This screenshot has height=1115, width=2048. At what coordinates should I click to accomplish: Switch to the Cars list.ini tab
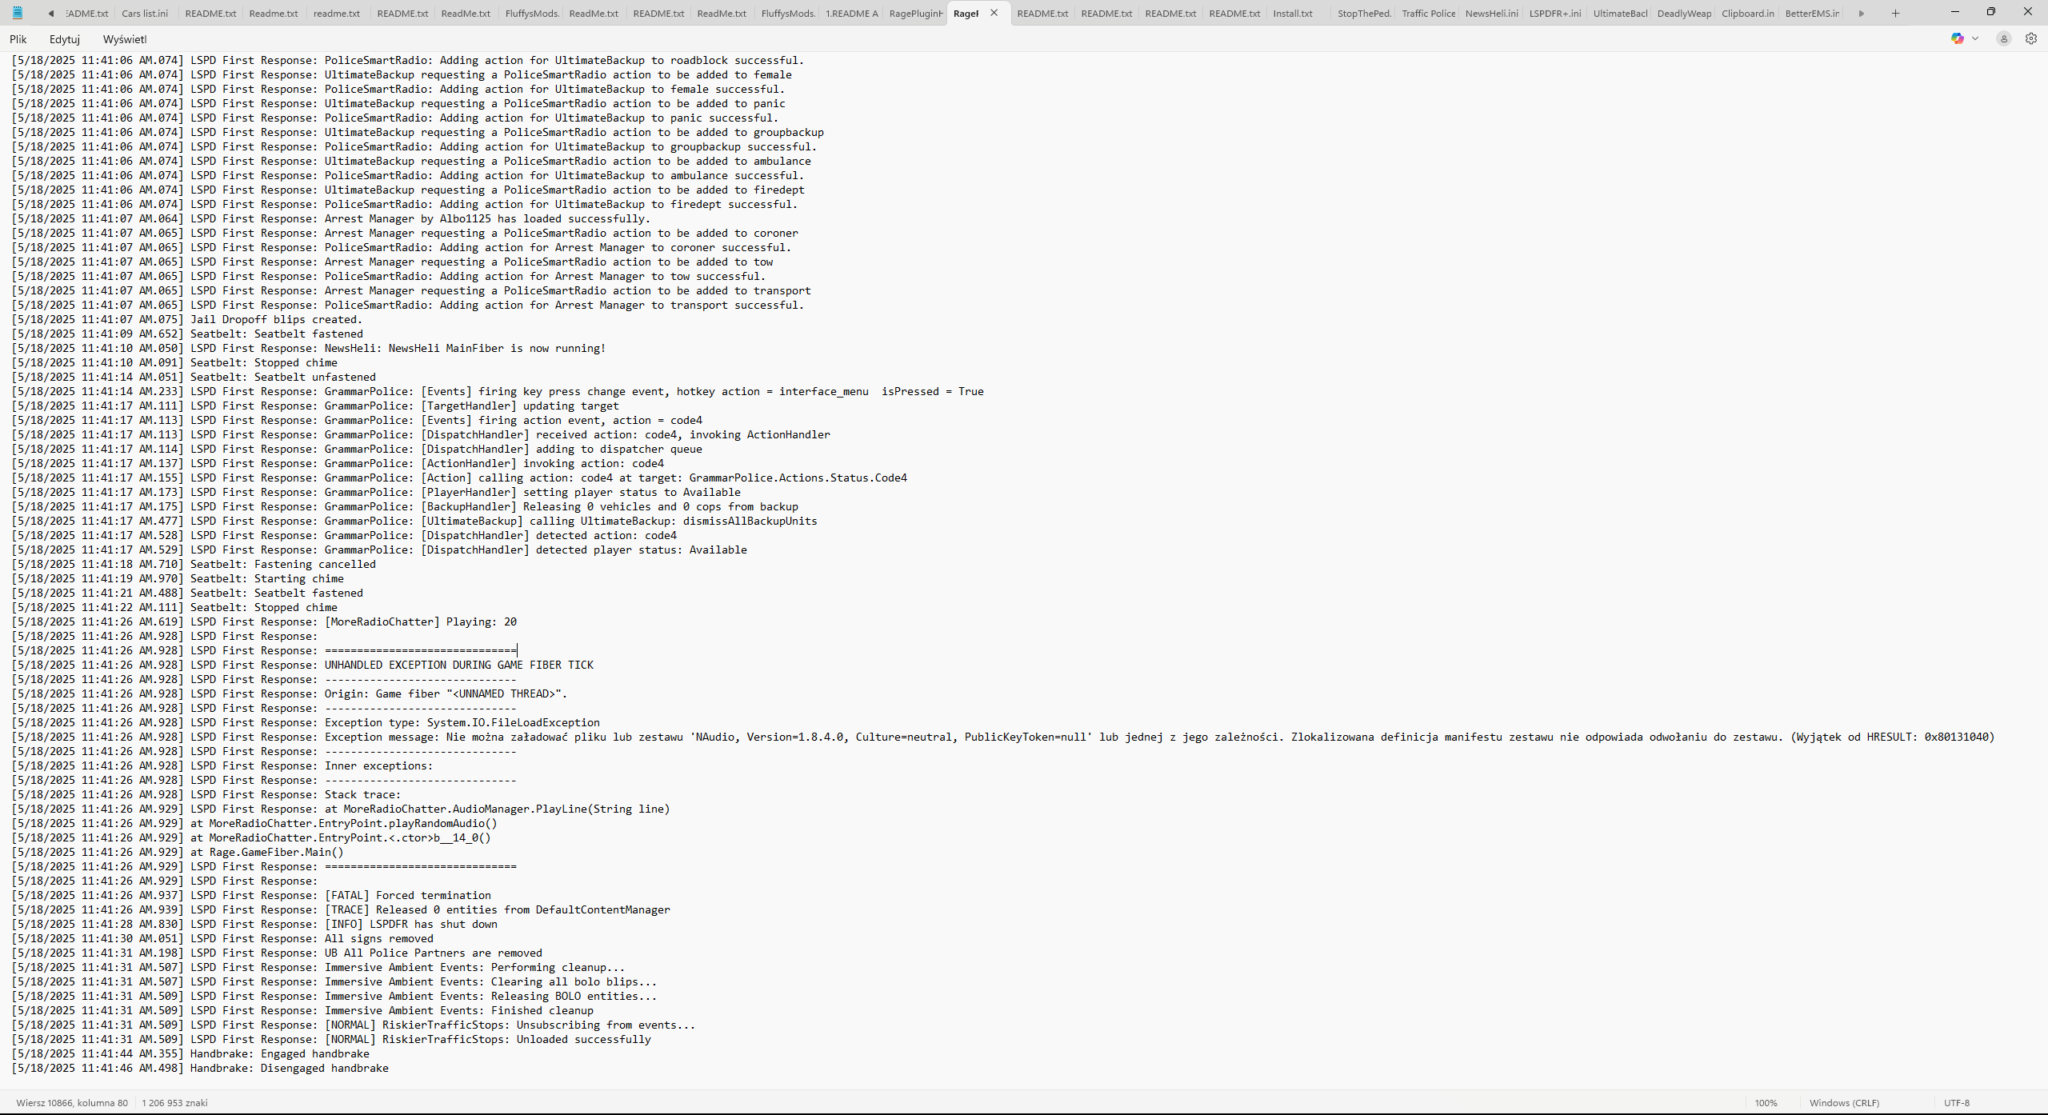[145, 14]
